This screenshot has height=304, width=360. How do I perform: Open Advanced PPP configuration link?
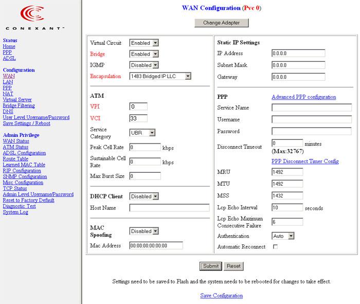coord(304,97)
